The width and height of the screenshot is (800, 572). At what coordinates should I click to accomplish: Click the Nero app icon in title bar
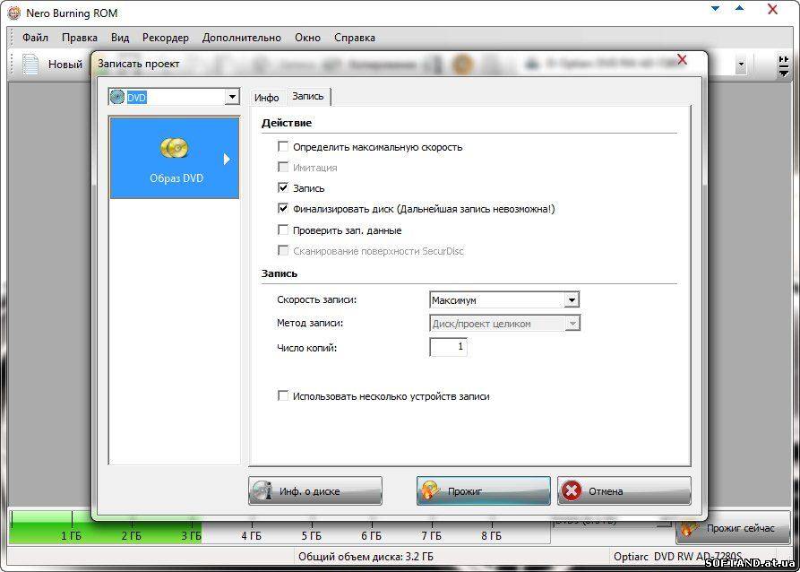tap(13, 13)
